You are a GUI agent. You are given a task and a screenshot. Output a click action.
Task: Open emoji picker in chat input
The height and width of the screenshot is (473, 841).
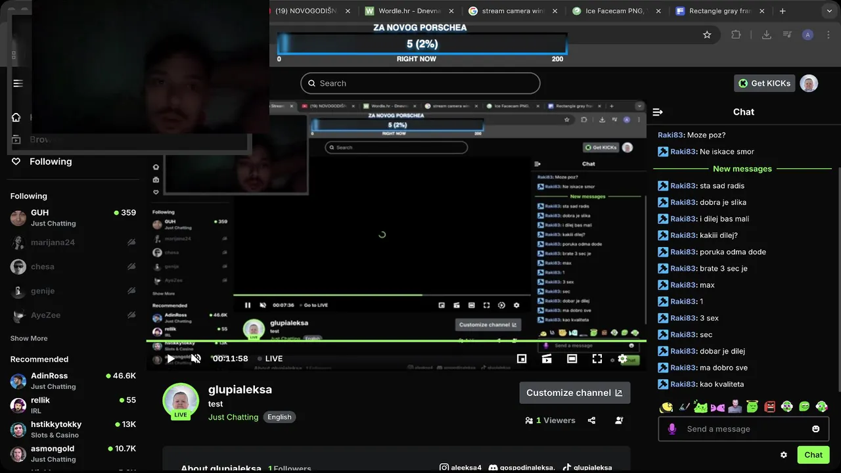click(x=815, y=429)
